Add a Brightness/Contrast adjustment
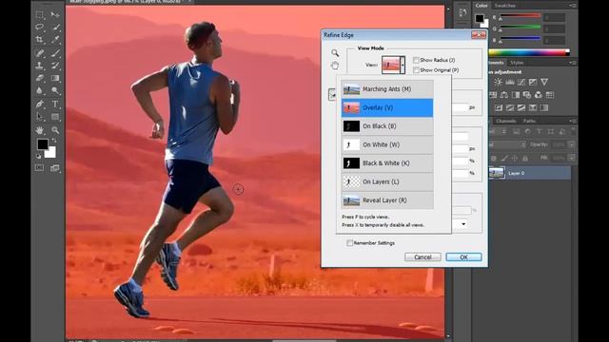 pyautogui.click(x=498, y=82)
